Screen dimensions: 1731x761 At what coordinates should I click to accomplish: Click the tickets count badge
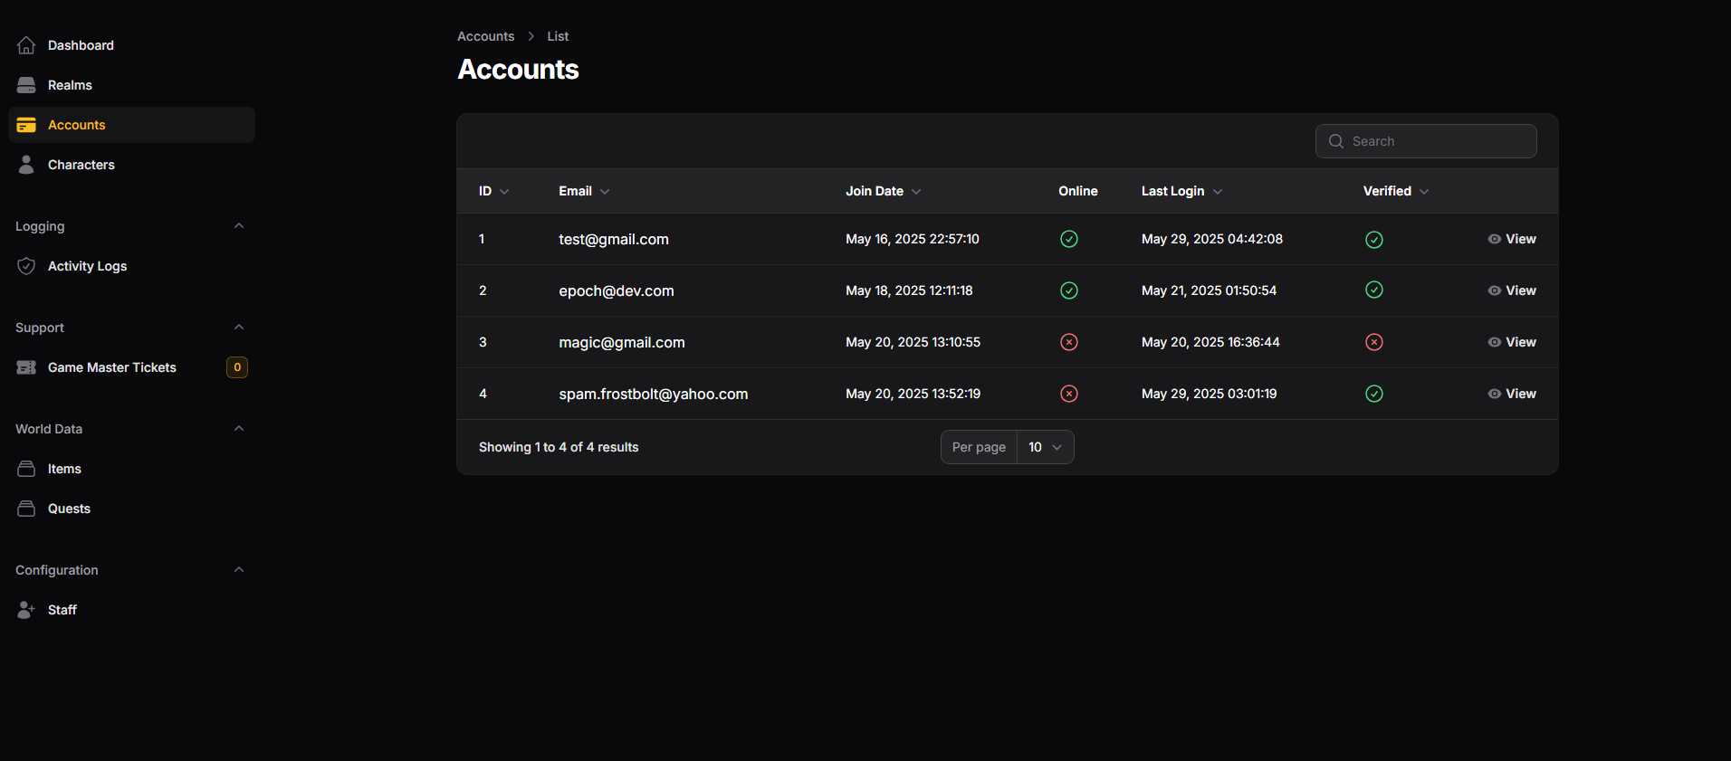point(237,367)
